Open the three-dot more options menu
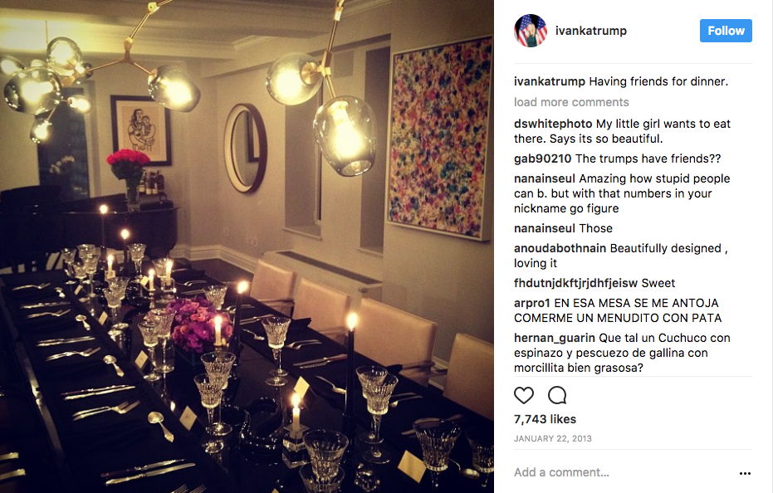The image size is (773, 493). (745, 473)
